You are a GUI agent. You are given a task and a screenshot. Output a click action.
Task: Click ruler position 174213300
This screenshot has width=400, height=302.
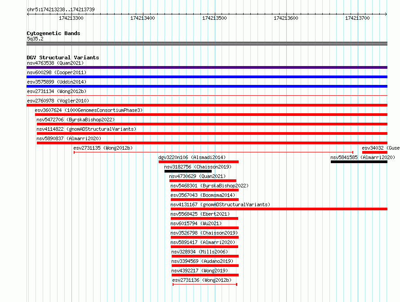pyautogui.click(x=71, y=18)
